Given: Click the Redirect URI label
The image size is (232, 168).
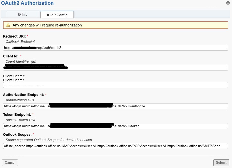Looking at the screenshot, I should pyautogui.click(x=14, y=36).
